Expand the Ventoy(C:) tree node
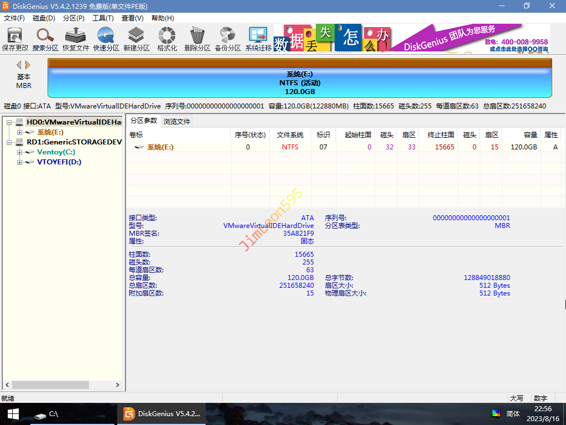Viewport: 566px width, 425px height. [20, 152]
